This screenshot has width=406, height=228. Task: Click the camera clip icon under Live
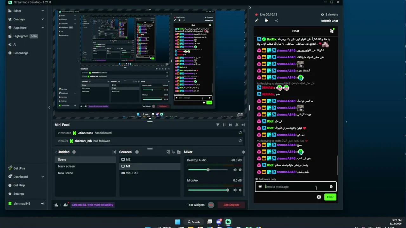266,20
